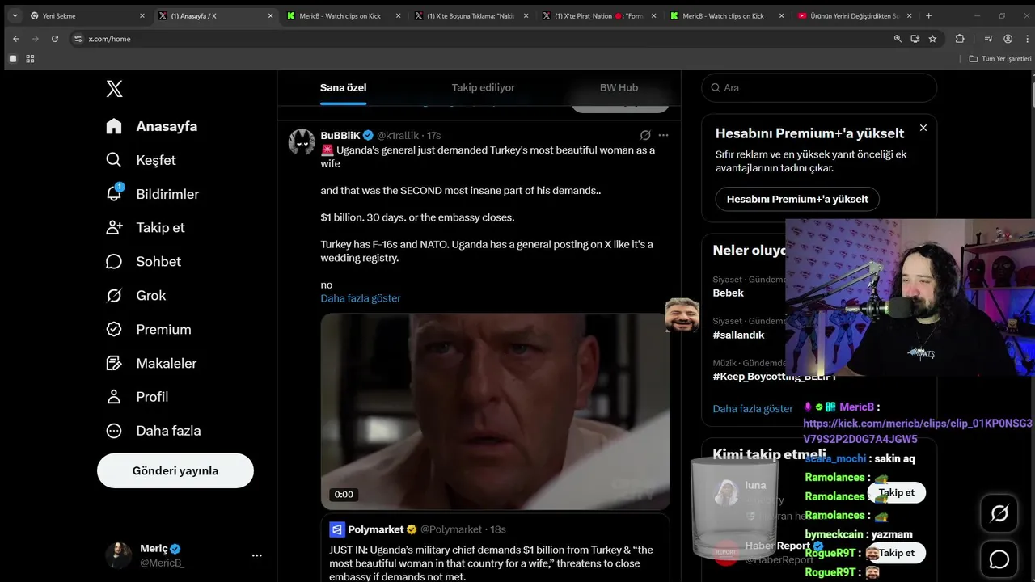
Task: Click Daha fazla göster in trends panel
Action: [x=753, y=409]
